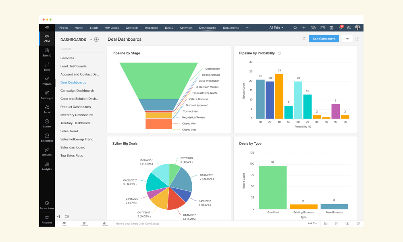Click the plus create icon in the top bar
The width and height of the screenshot is (403, 242).
tap(304, 27)
